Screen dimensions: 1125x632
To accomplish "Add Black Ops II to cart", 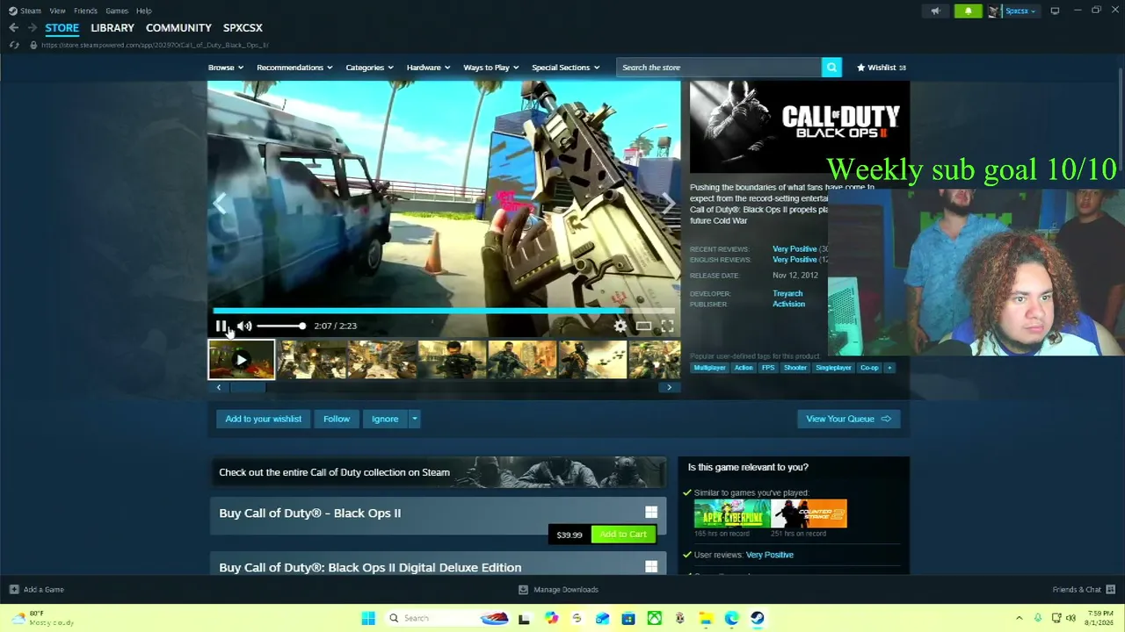I will [623, 535].
